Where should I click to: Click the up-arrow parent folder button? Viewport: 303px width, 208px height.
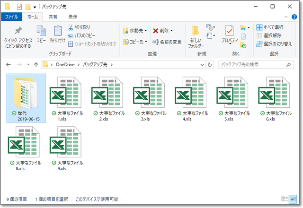pos(36,64)
